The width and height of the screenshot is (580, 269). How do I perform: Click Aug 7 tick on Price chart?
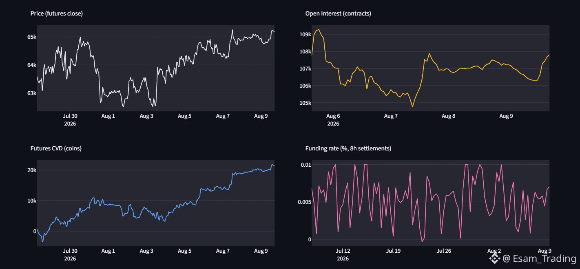(223, 116)
